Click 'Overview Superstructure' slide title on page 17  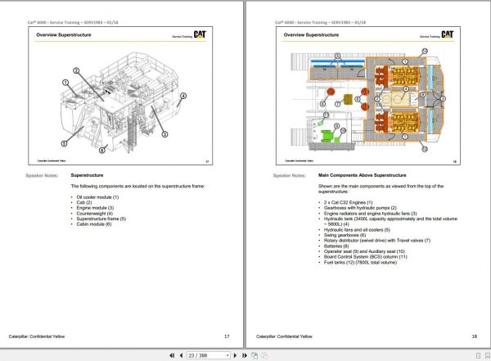(64, 34)
